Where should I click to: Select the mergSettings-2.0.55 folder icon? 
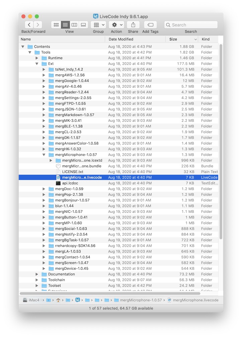tap(51, 98)
